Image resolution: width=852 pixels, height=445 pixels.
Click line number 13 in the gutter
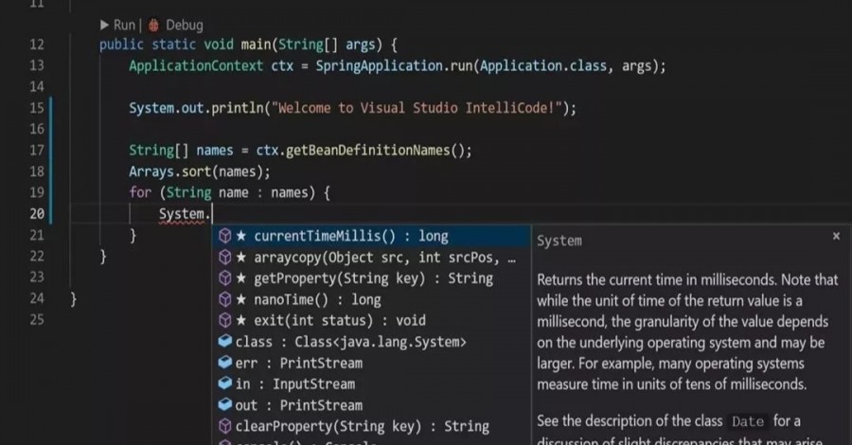tap(36, 65)
